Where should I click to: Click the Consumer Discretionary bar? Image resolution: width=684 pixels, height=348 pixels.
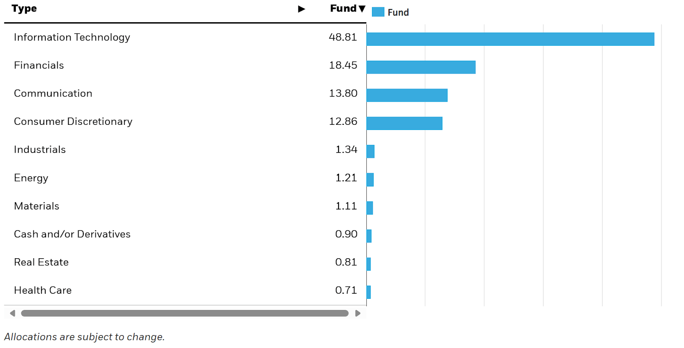(x=404, y=123)
